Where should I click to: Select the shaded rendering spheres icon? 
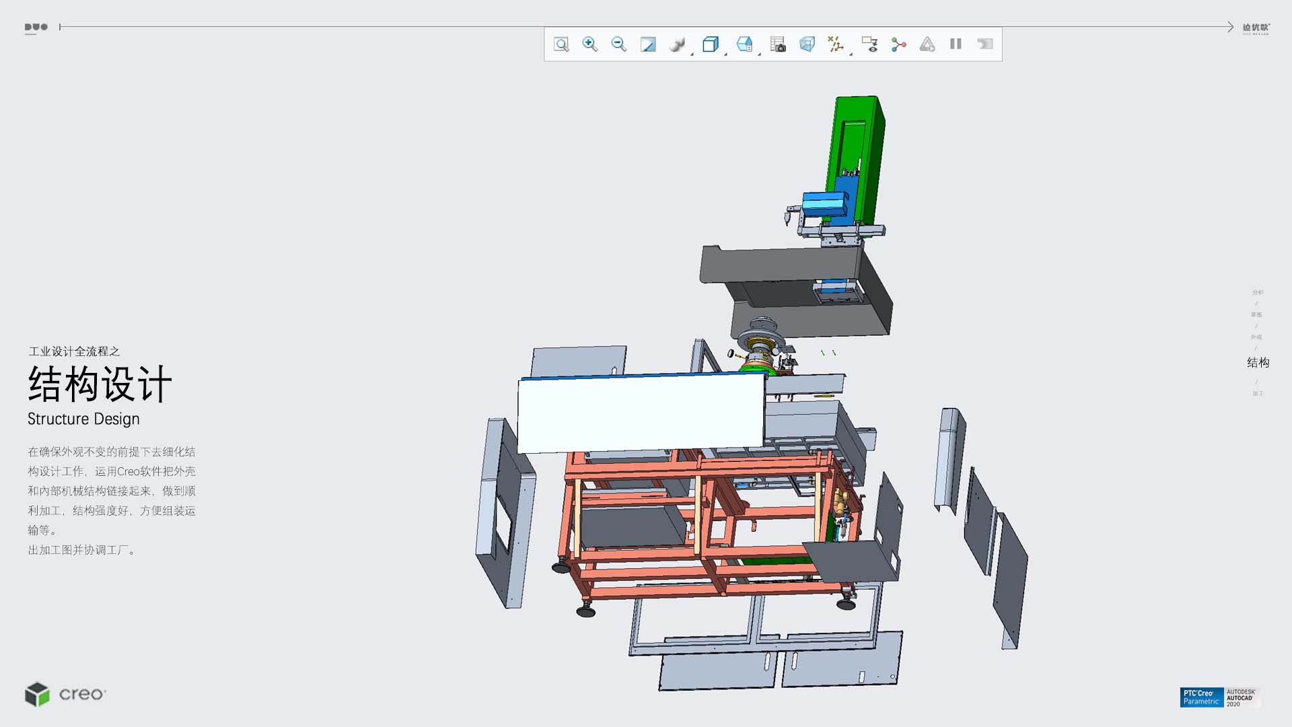[x=677, y=44]
